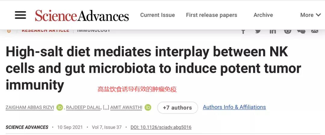325x135 pixels.
Task: Open the DOI 10.1126/sciadv.abg5016 link
Action: pyautogui.click(x=161, y=127)
